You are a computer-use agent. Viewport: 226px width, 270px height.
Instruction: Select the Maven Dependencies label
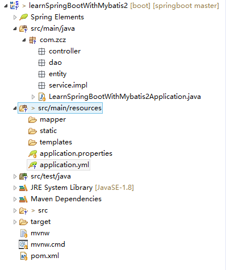66,199
